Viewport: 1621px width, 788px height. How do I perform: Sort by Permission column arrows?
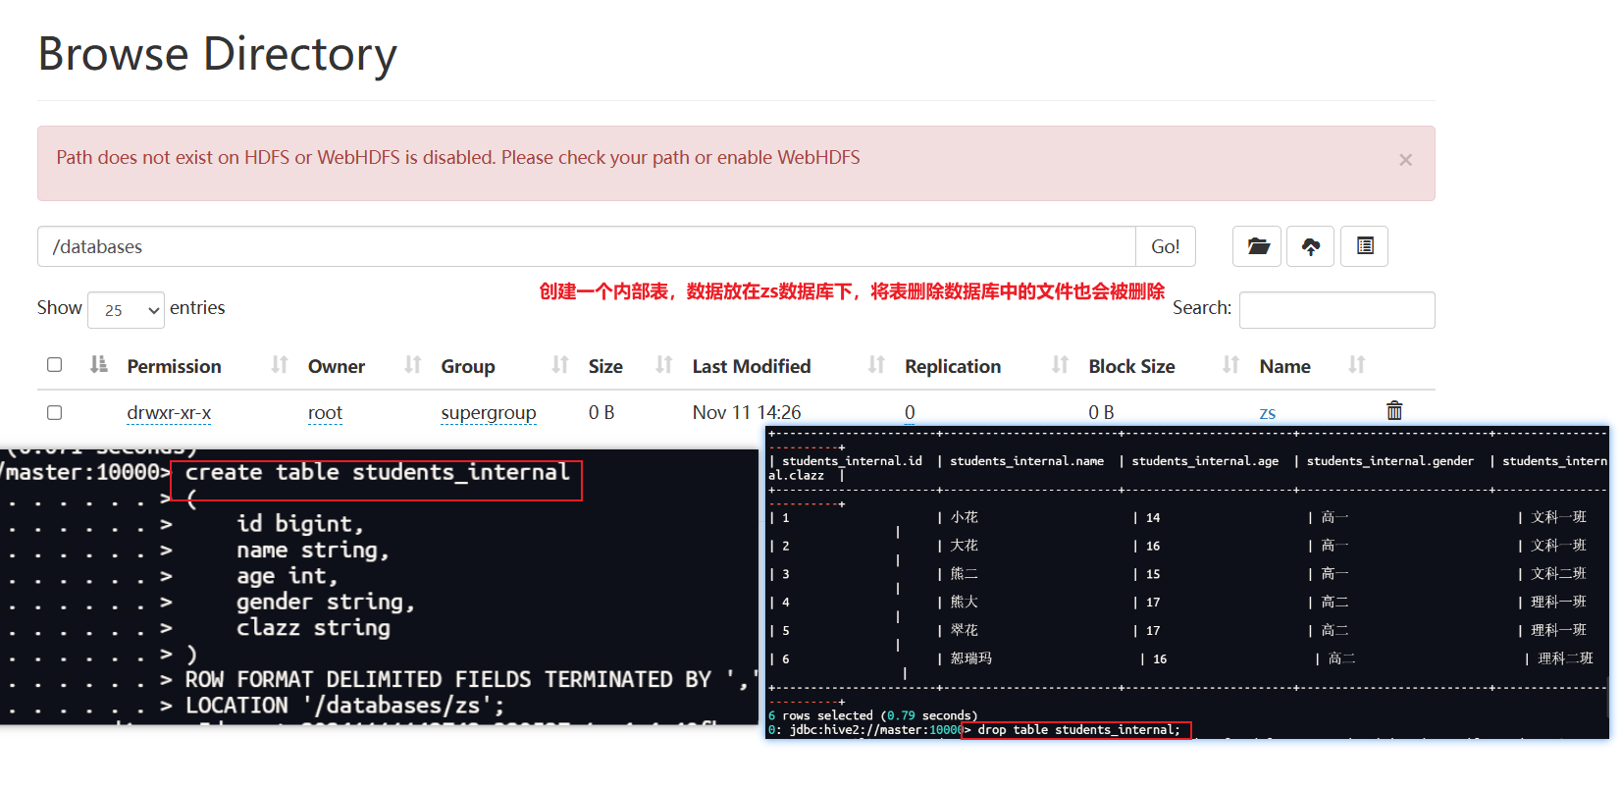coord(280,365)
